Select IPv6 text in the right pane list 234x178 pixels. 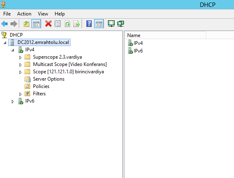tap(138, 51)
